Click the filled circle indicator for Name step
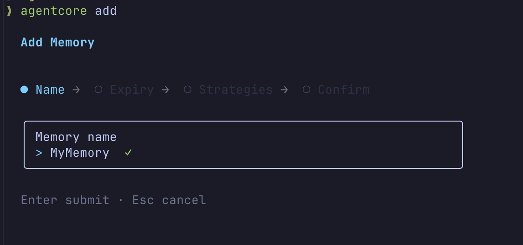The width and height of the screenshot is (523, 245). (25, 90)
